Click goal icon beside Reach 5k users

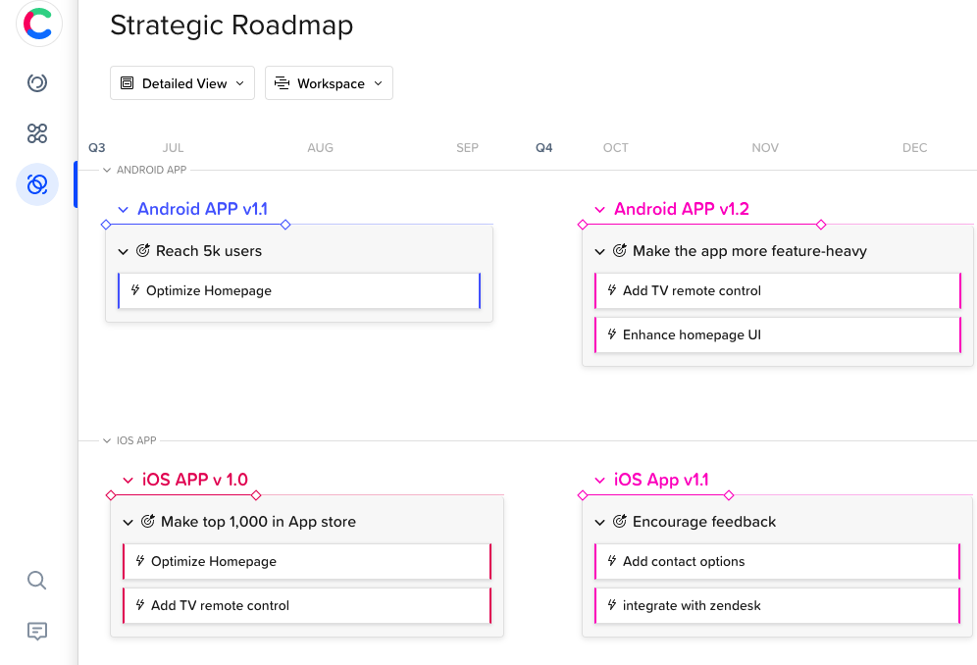(143, 250)
